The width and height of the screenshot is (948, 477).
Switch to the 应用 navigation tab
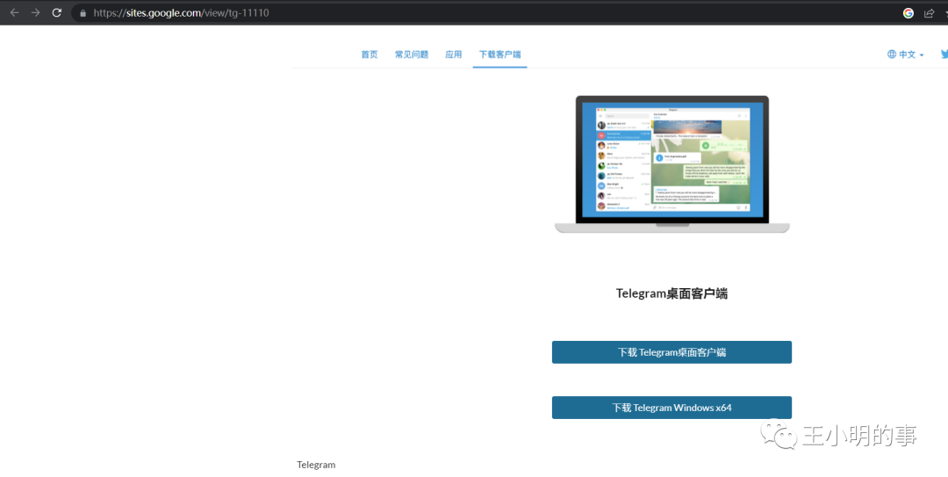point(454,54)
